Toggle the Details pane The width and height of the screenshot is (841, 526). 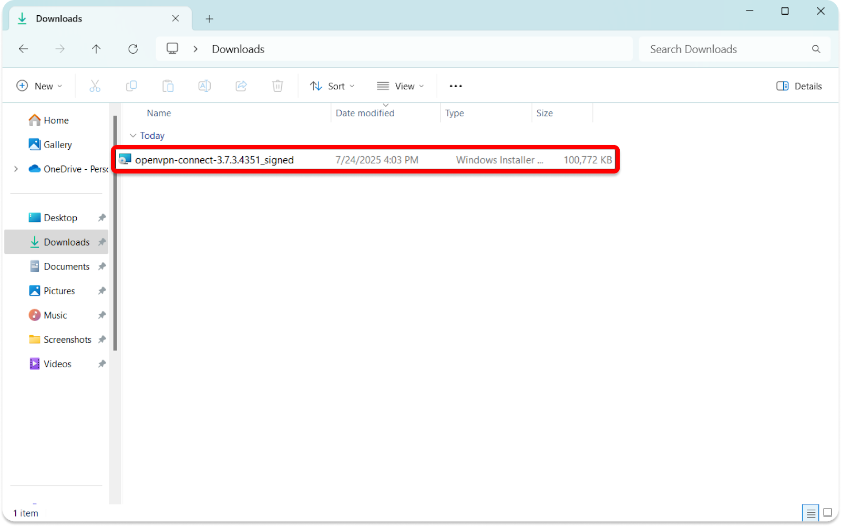coord(799,86)
